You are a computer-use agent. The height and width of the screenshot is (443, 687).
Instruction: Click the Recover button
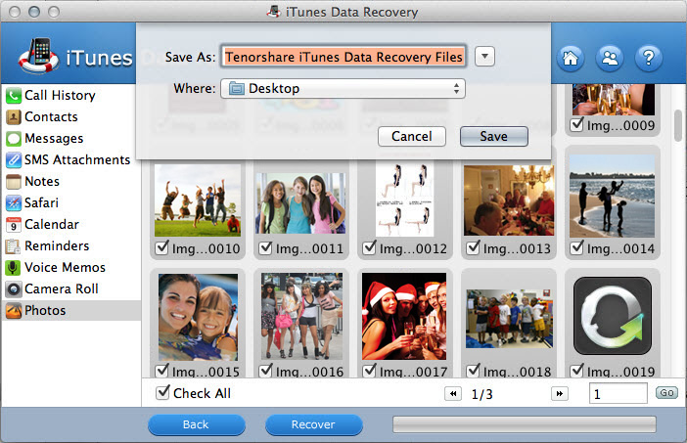(x=314, y=424)
